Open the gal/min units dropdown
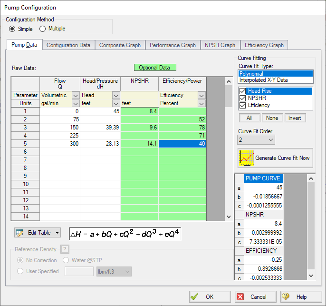The image size is (326, 306). [76, 103]
